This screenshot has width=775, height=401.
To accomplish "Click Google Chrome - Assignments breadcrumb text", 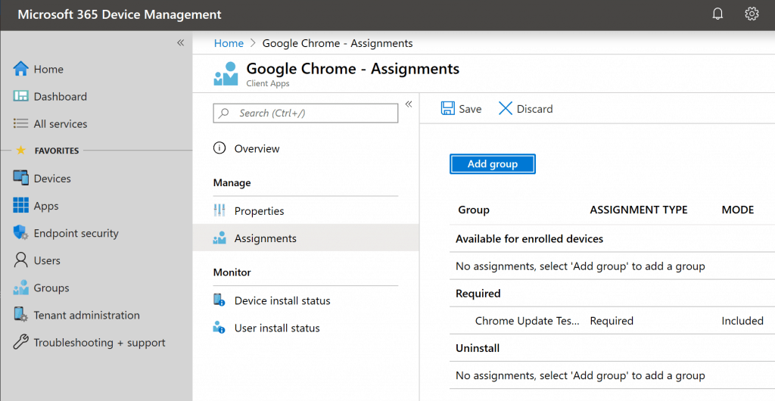I will [x=338, y=43].
